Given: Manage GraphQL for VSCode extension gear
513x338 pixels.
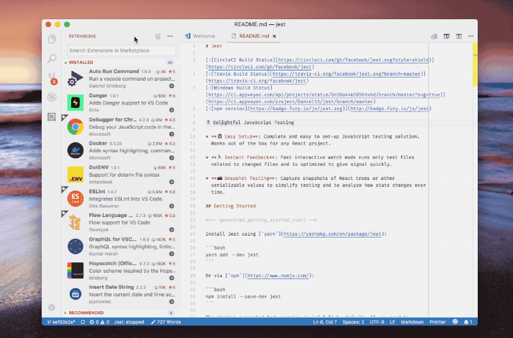Looking at the screenshot, I should click(x=172, y=253).
